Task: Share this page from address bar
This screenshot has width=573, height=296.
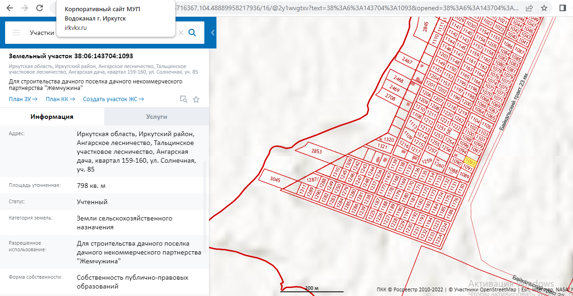Action: pos(529,8)
